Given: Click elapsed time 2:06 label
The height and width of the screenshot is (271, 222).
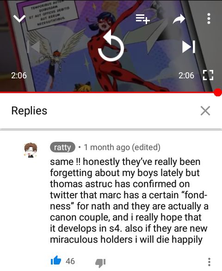Looking at the screenshot, I should (19, 76).
